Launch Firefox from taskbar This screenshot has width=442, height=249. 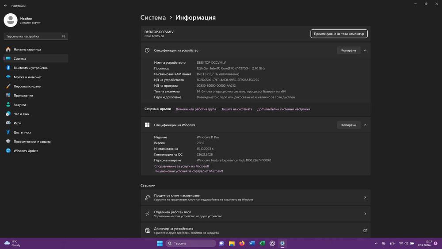[242, 243]
